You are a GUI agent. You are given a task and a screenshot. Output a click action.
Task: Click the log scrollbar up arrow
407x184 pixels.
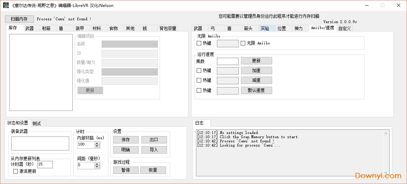[386, 133]
